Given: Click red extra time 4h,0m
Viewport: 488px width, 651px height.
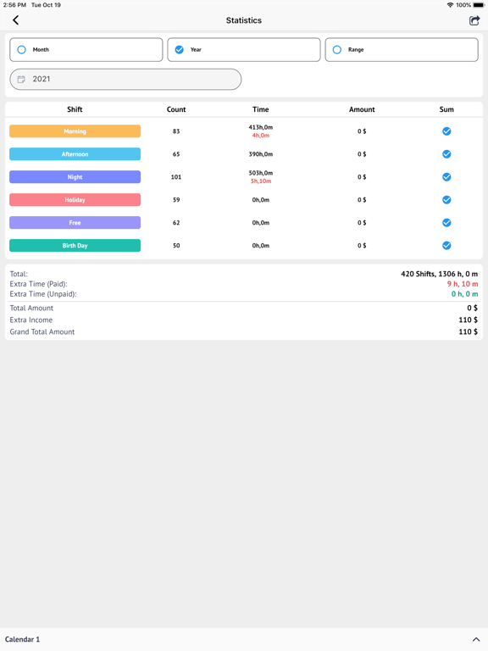Looking at the screenshot, I should pos(261,136).
